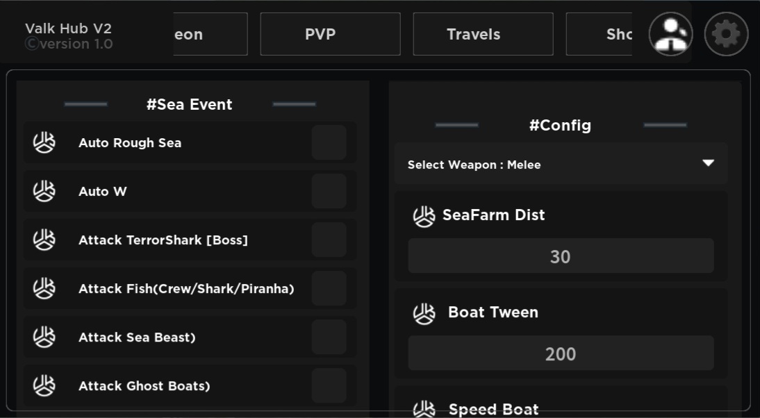This screenshot has height=418, width=760.
Task: Click the icon beside Auto W
Action: (44, 192)
